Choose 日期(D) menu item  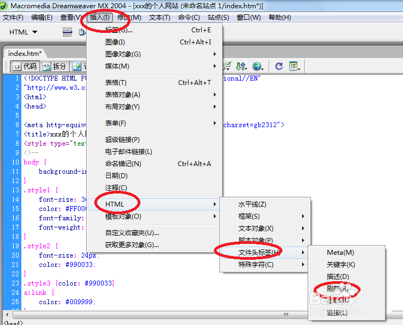[x=155, y=176]
